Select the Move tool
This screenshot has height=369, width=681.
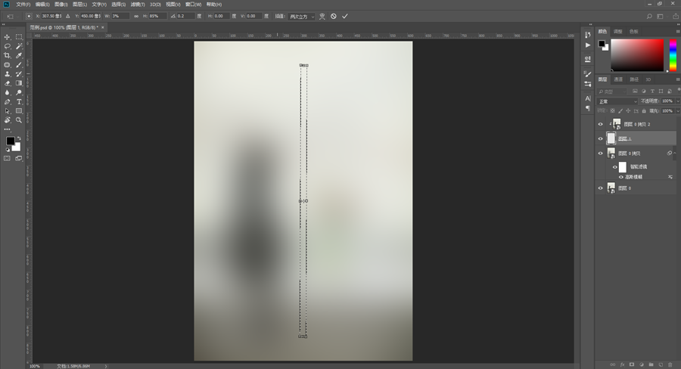pos(8,37)
